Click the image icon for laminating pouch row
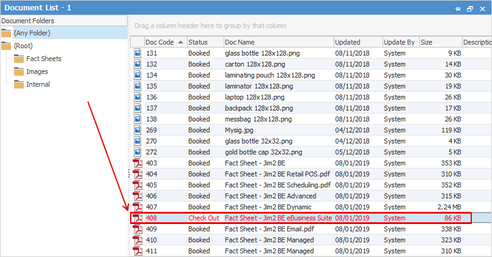 [x=138, y=75]
